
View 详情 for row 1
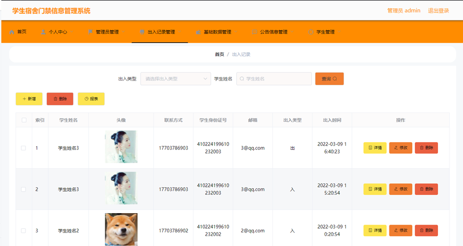tap(375, 148)
